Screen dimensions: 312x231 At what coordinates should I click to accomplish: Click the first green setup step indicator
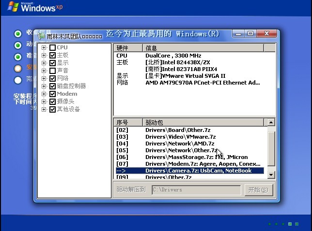click(x=18, y=34)
